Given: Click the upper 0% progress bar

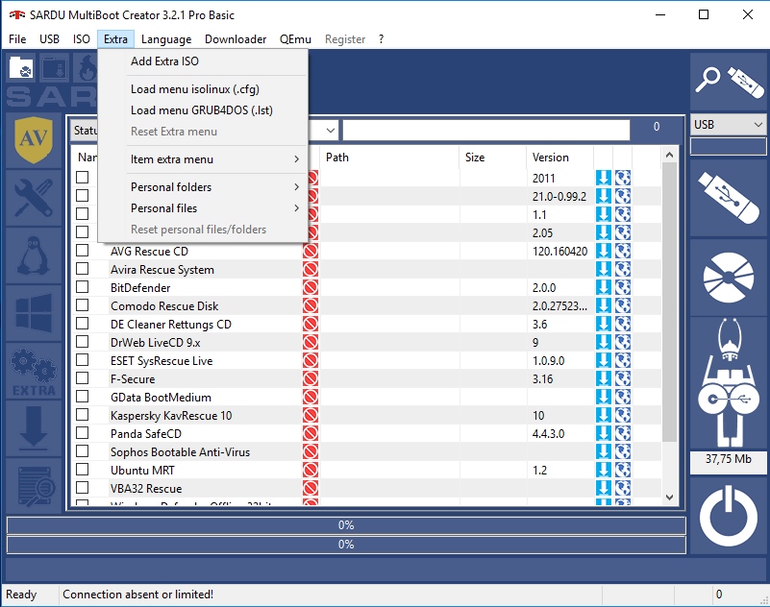Looking at the screenshot, I should pyautogui.click(x=346, y=525).
